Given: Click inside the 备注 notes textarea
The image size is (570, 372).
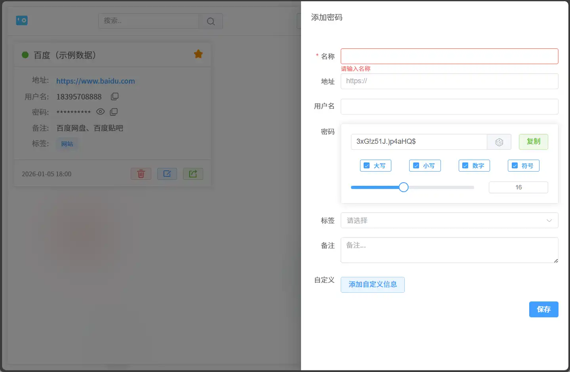Looking at the screenshot, I should [x=449, y=250].
